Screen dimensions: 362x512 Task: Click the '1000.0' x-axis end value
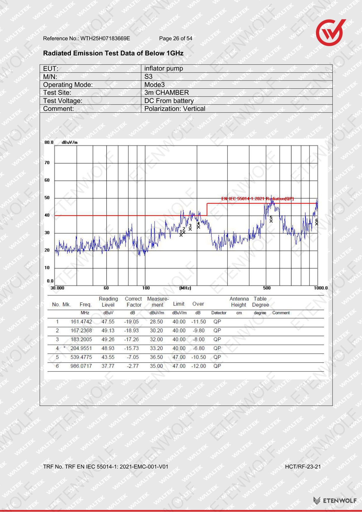tap(321, 288)
